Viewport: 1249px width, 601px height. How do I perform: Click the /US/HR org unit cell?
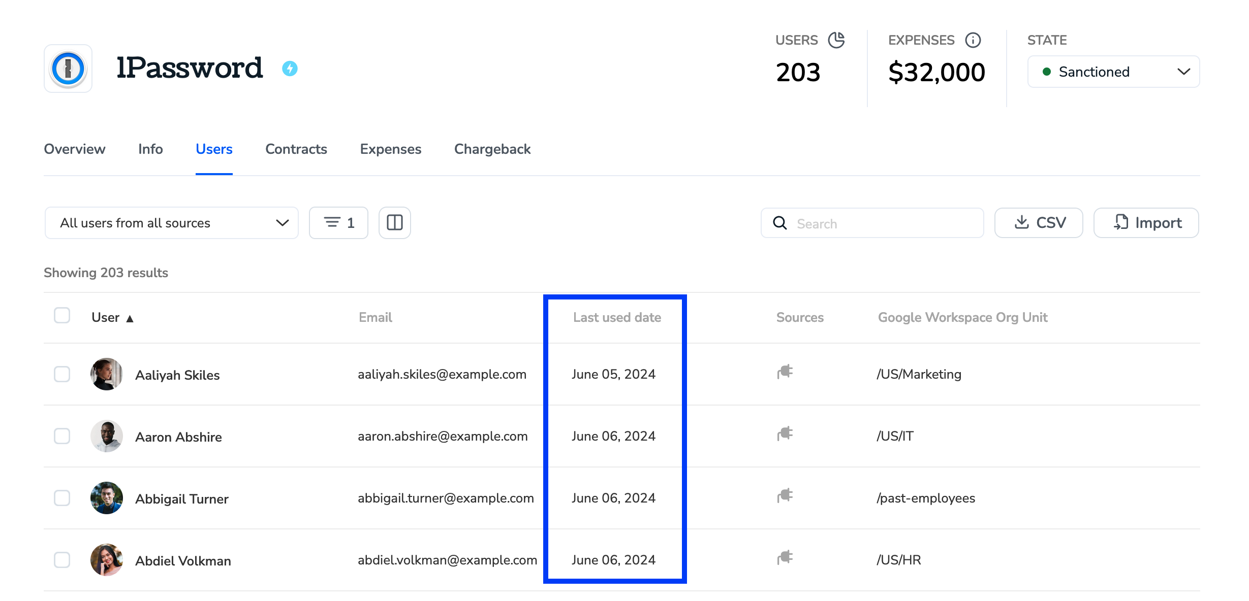coord(898,560)
